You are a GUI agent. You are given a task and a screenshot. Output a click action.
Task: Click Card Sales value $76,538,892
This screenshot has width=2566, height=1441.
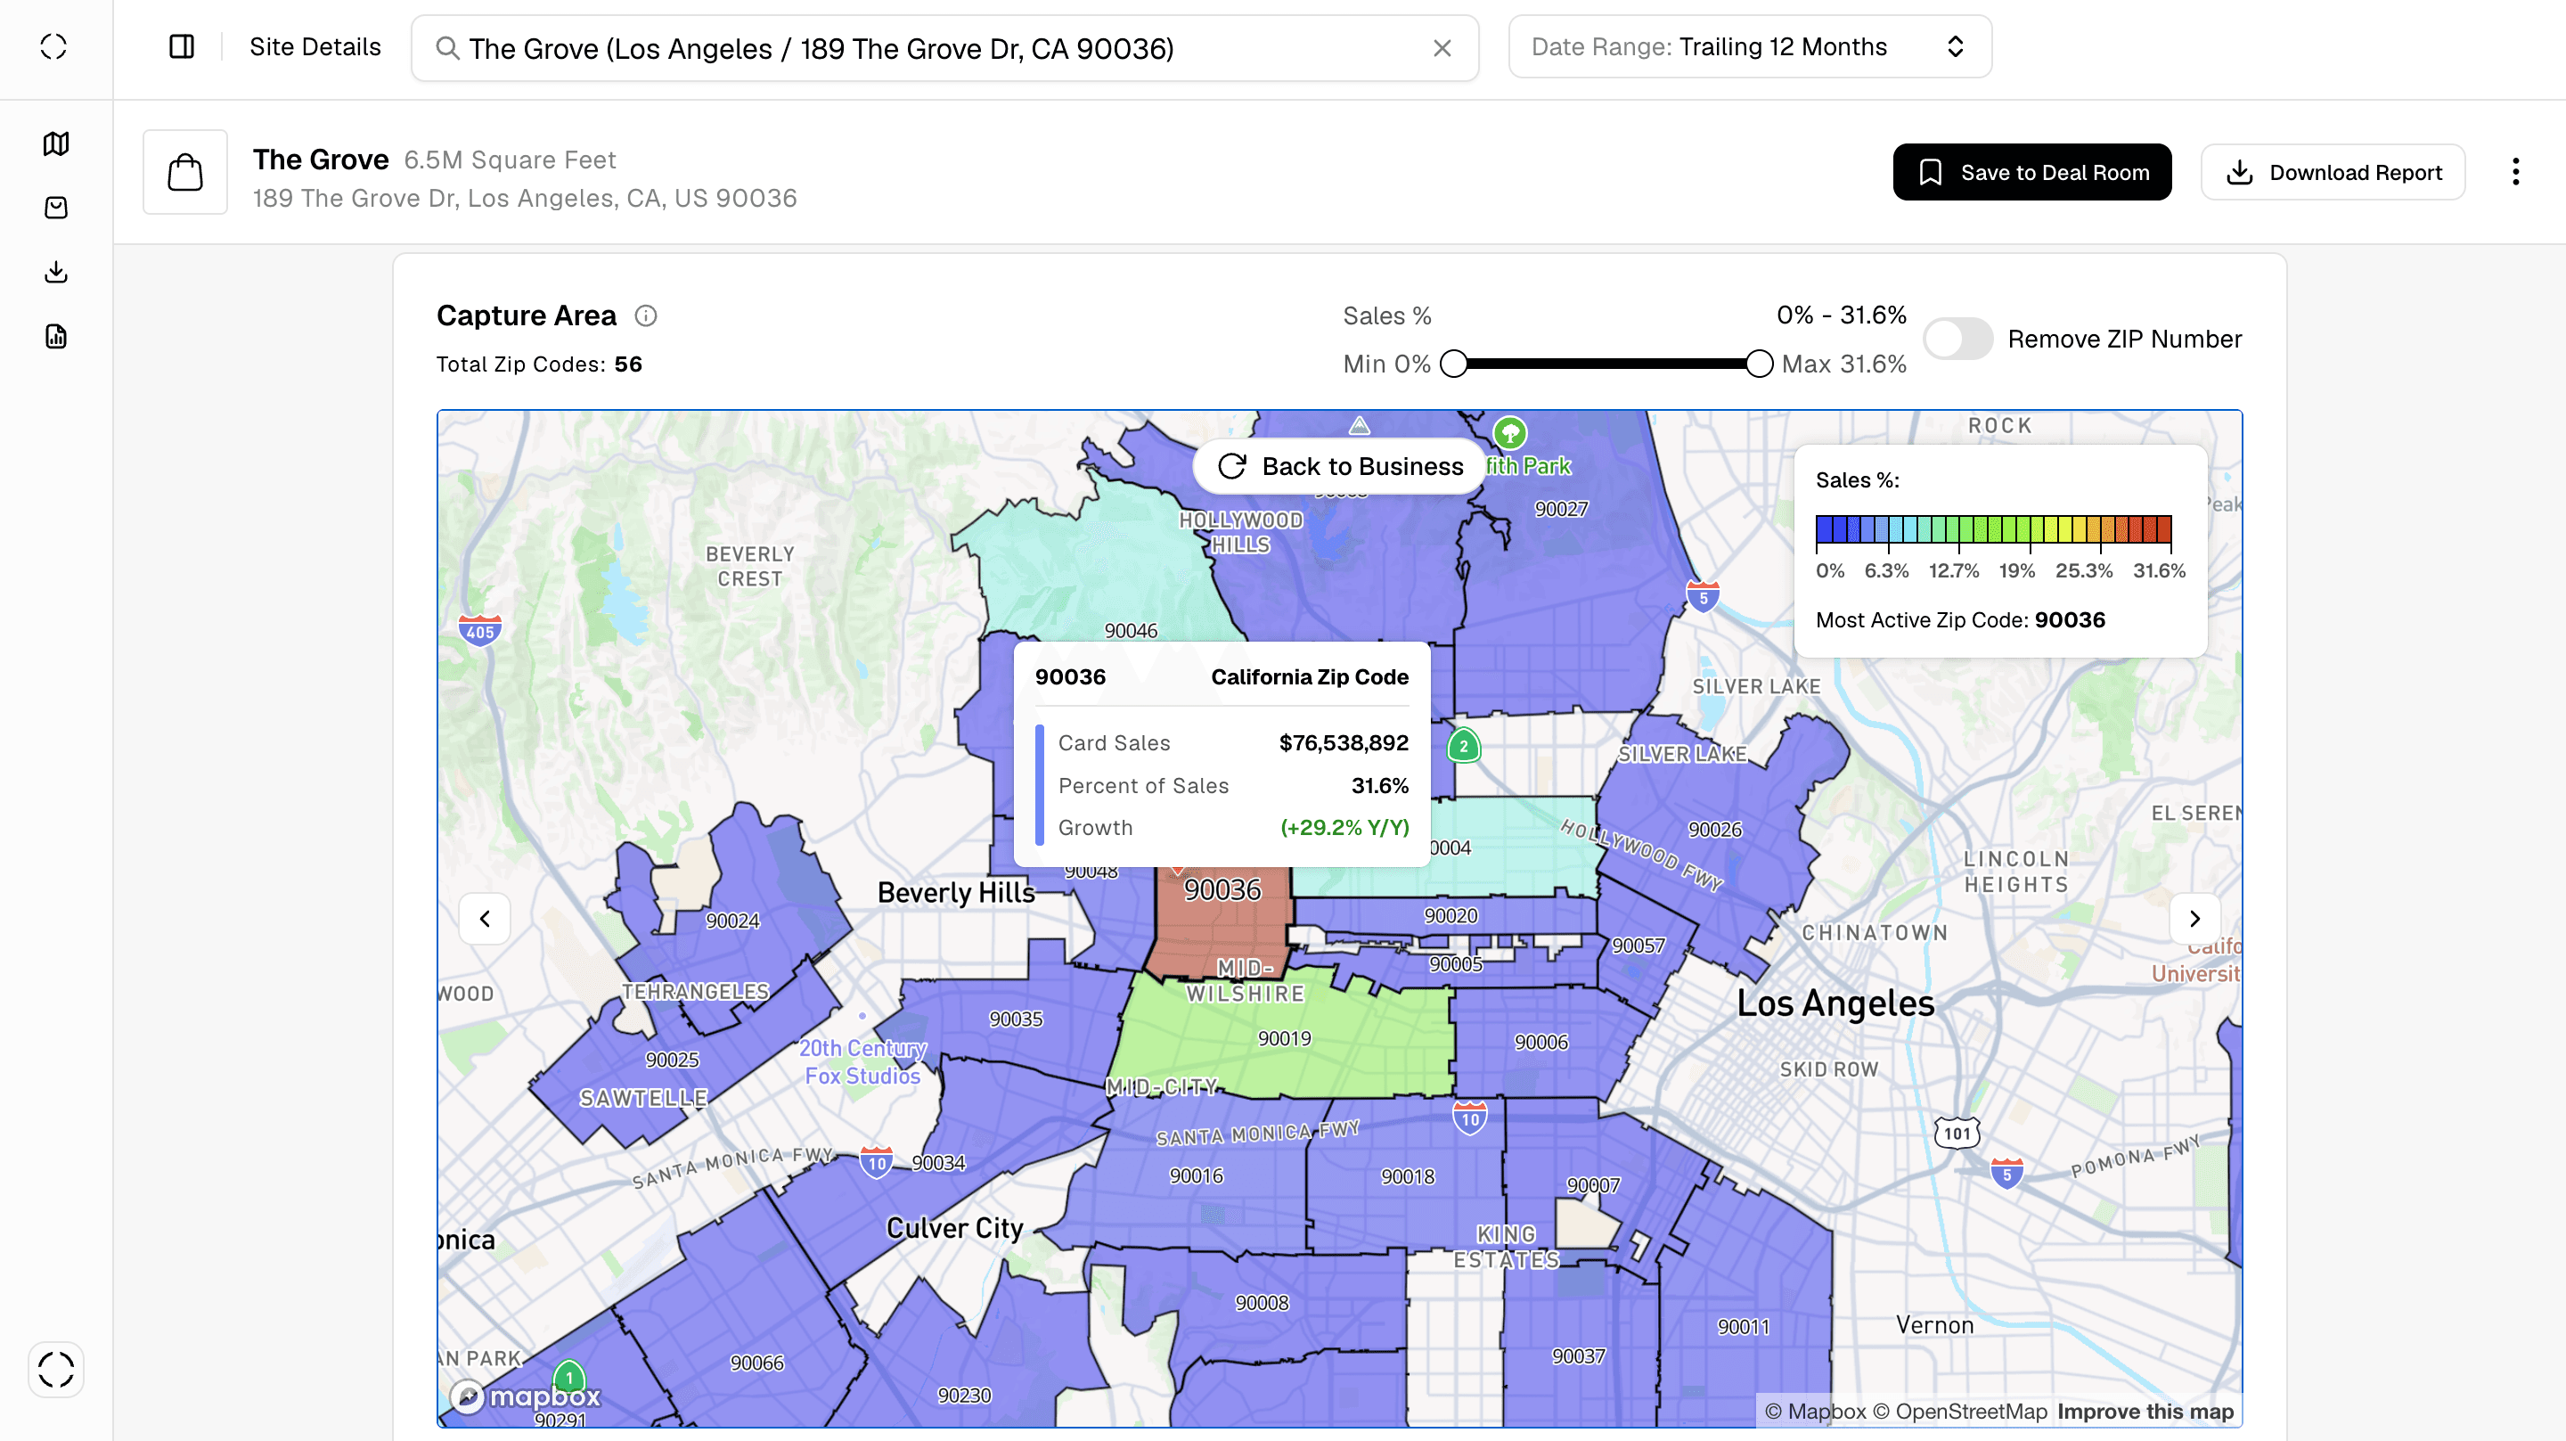point(1344,742)
